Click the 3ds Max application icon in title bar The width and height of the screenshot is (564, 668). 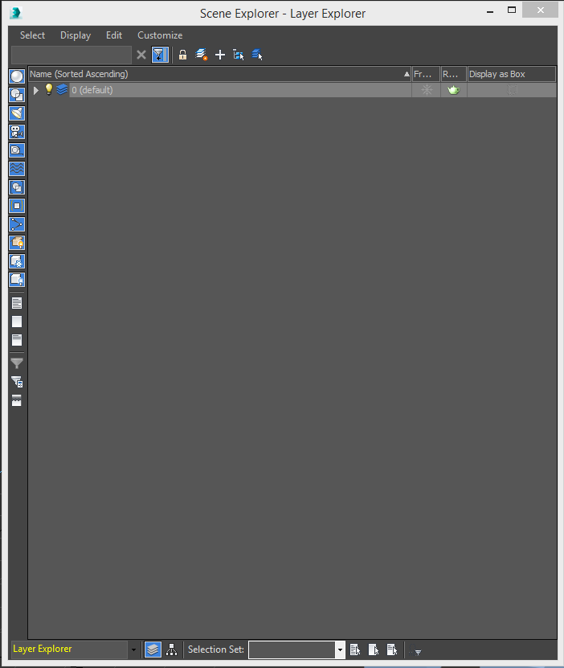coord(16,13)
